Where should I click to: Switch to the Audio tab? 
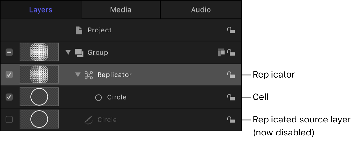(201, 10)
